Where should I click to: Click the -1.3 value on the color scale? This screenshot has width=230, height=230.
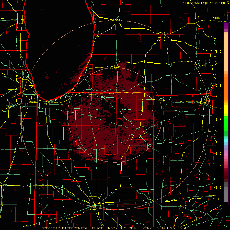point(217,188)
